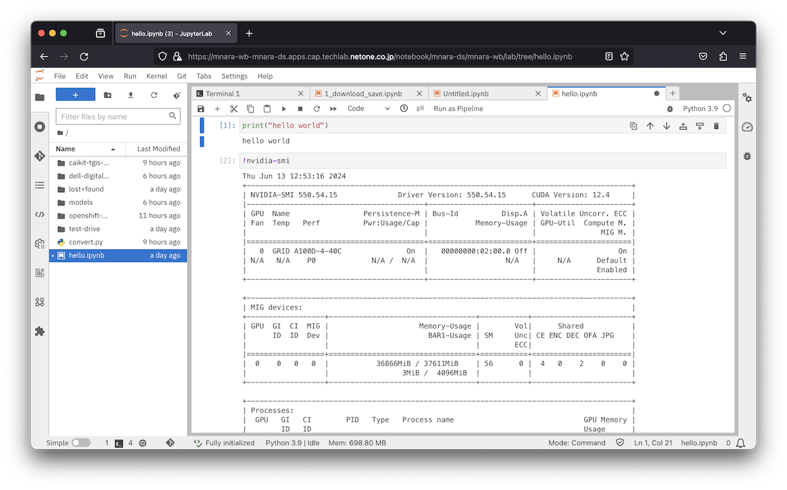Select the test-drive folder
Screen dimensions: 787x490
pos(119,229)
